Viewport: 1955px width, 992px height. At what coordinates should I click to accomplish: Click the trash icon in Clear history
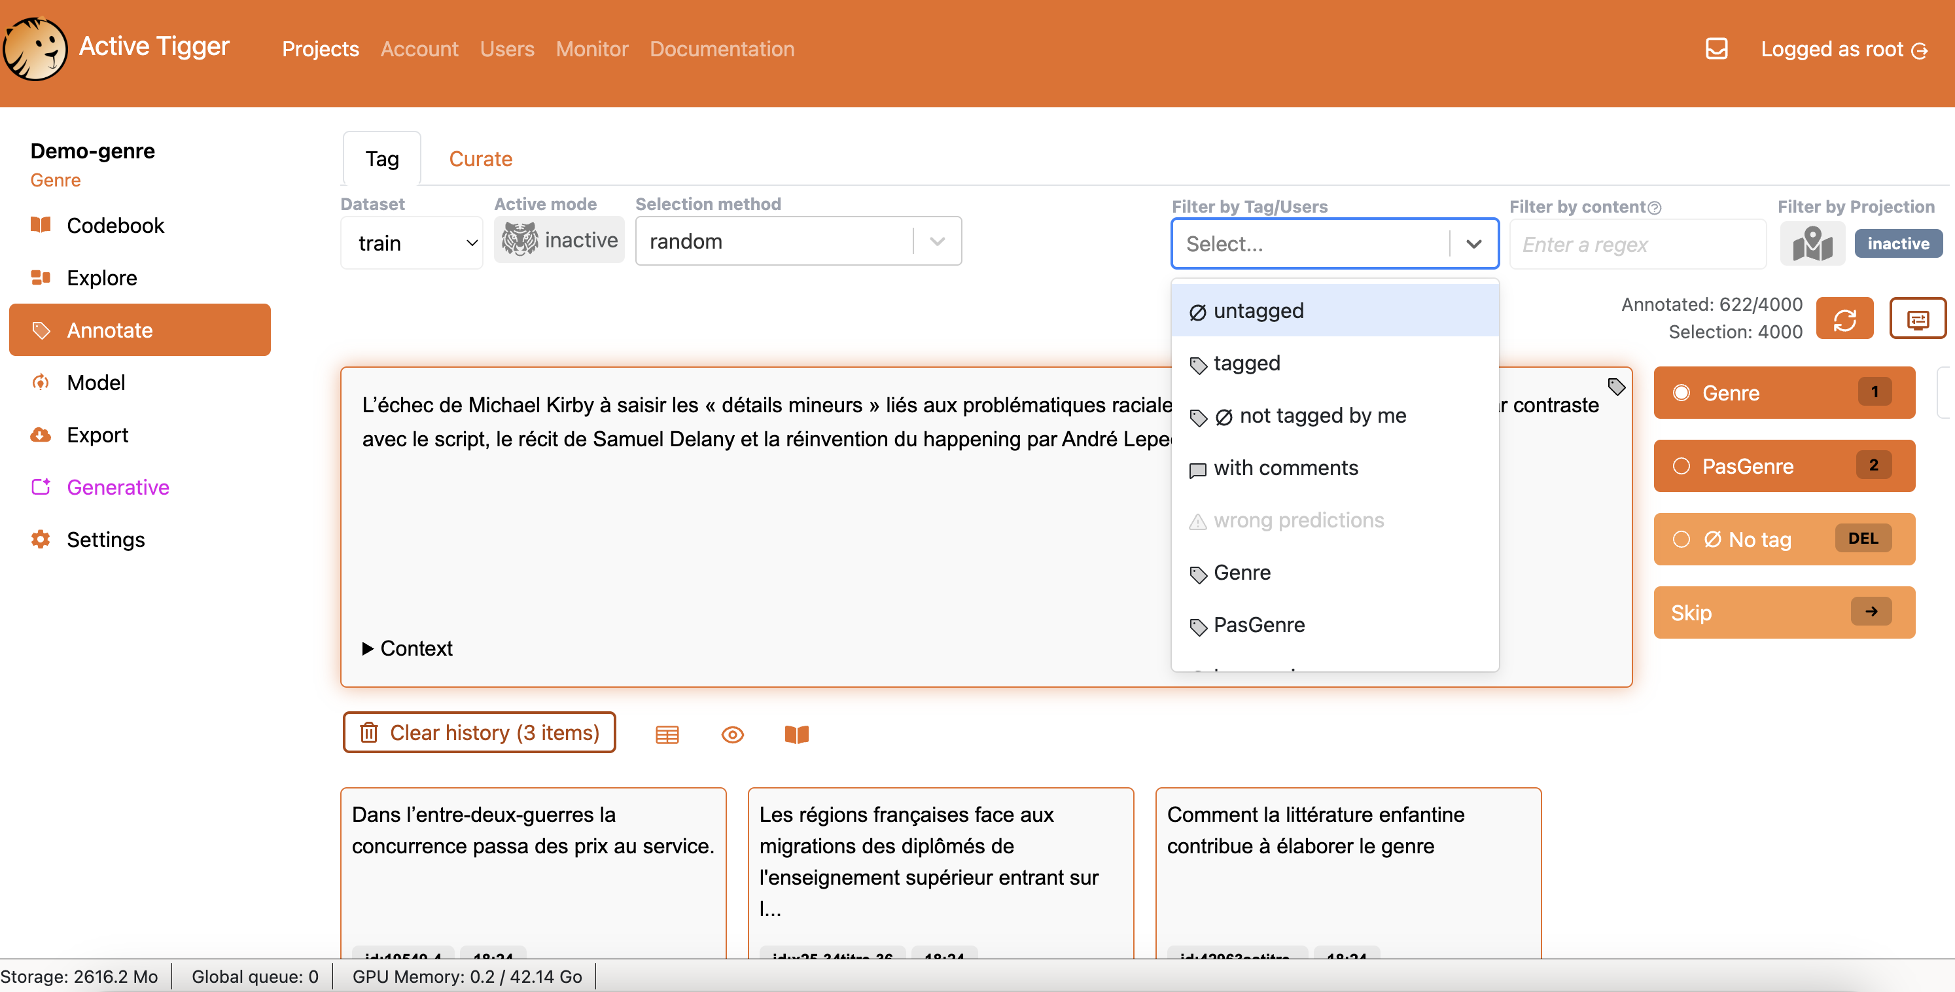tap(369, 732)
